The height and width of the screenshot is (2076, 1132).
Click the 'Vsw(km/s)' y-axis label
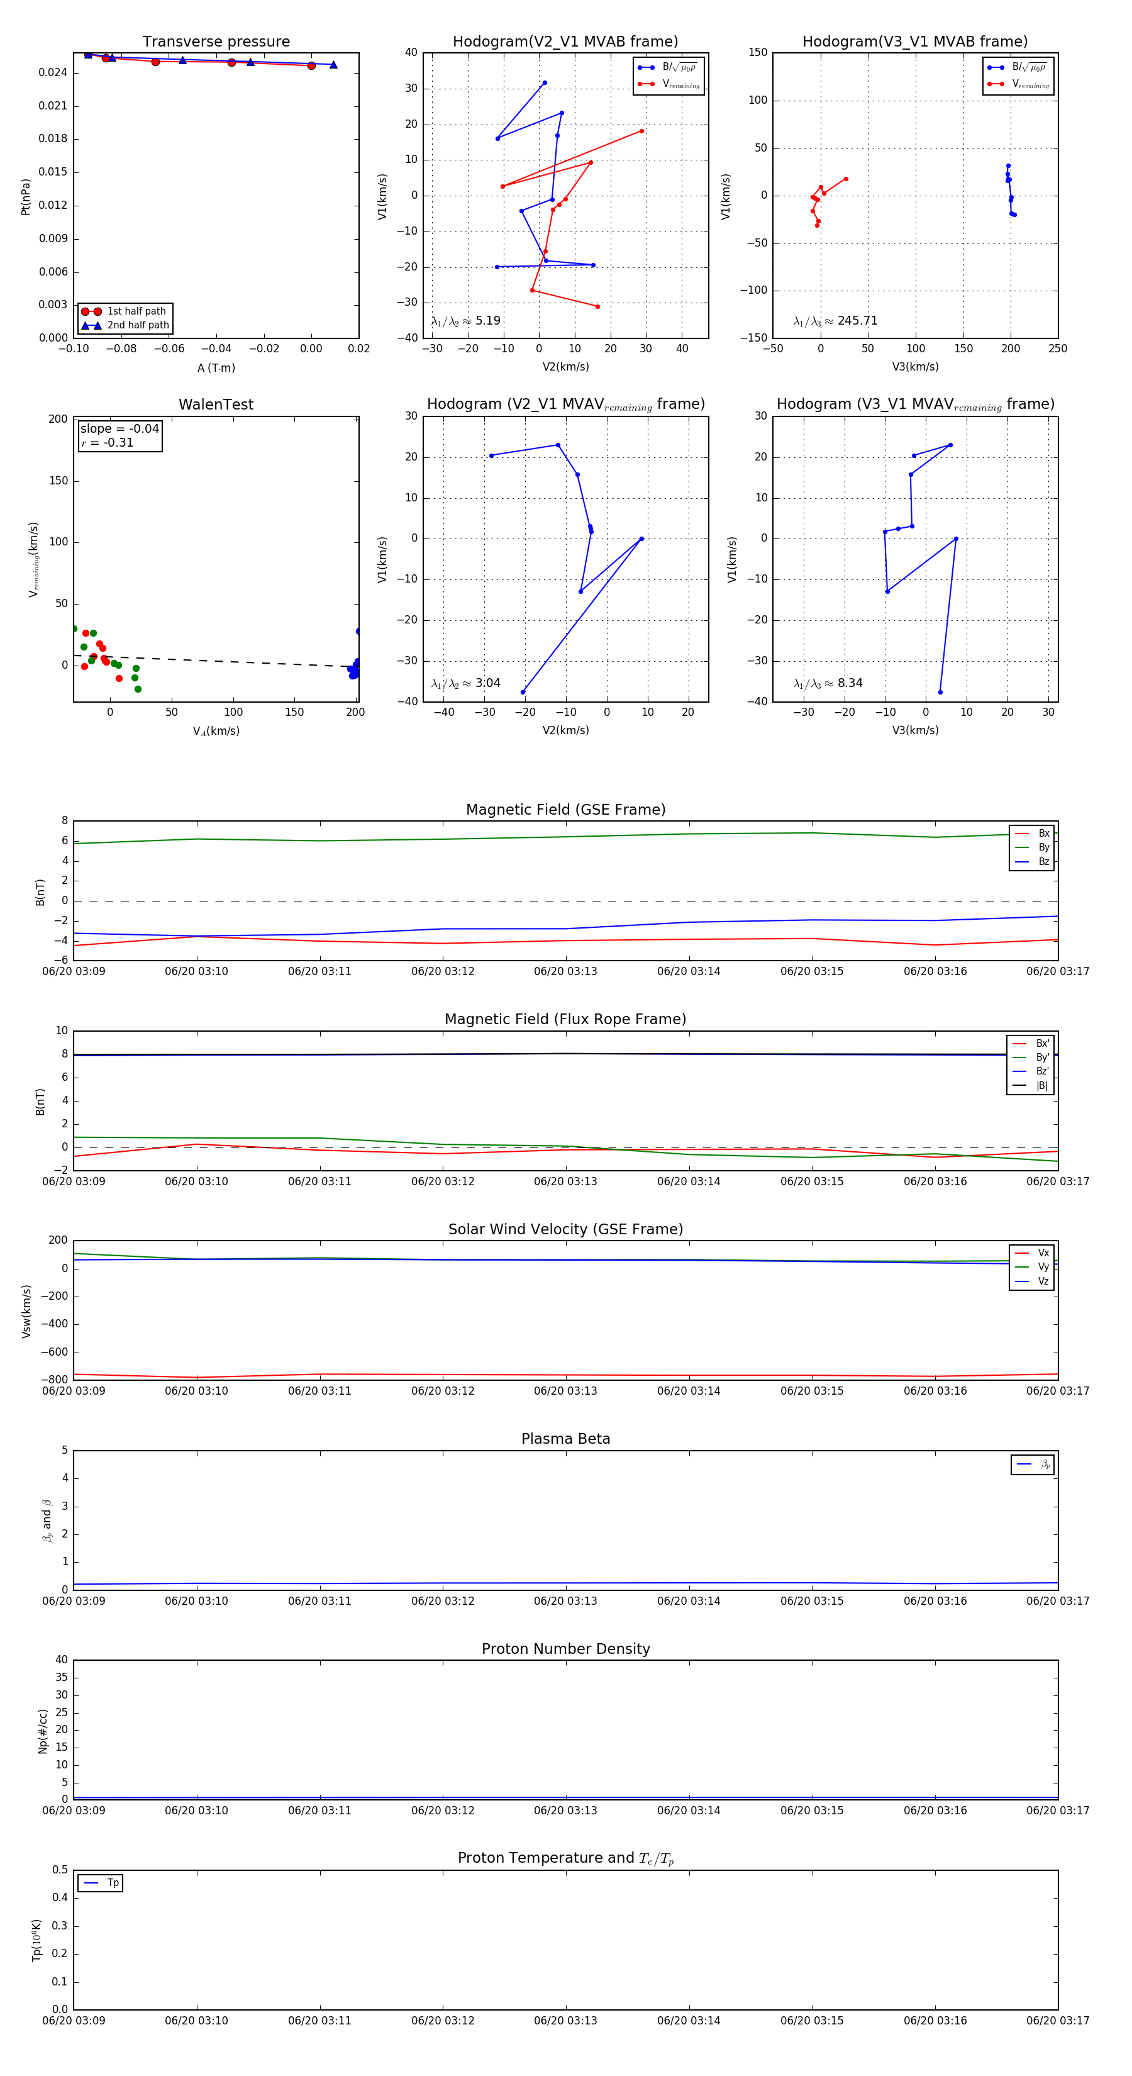(26, 1311)
